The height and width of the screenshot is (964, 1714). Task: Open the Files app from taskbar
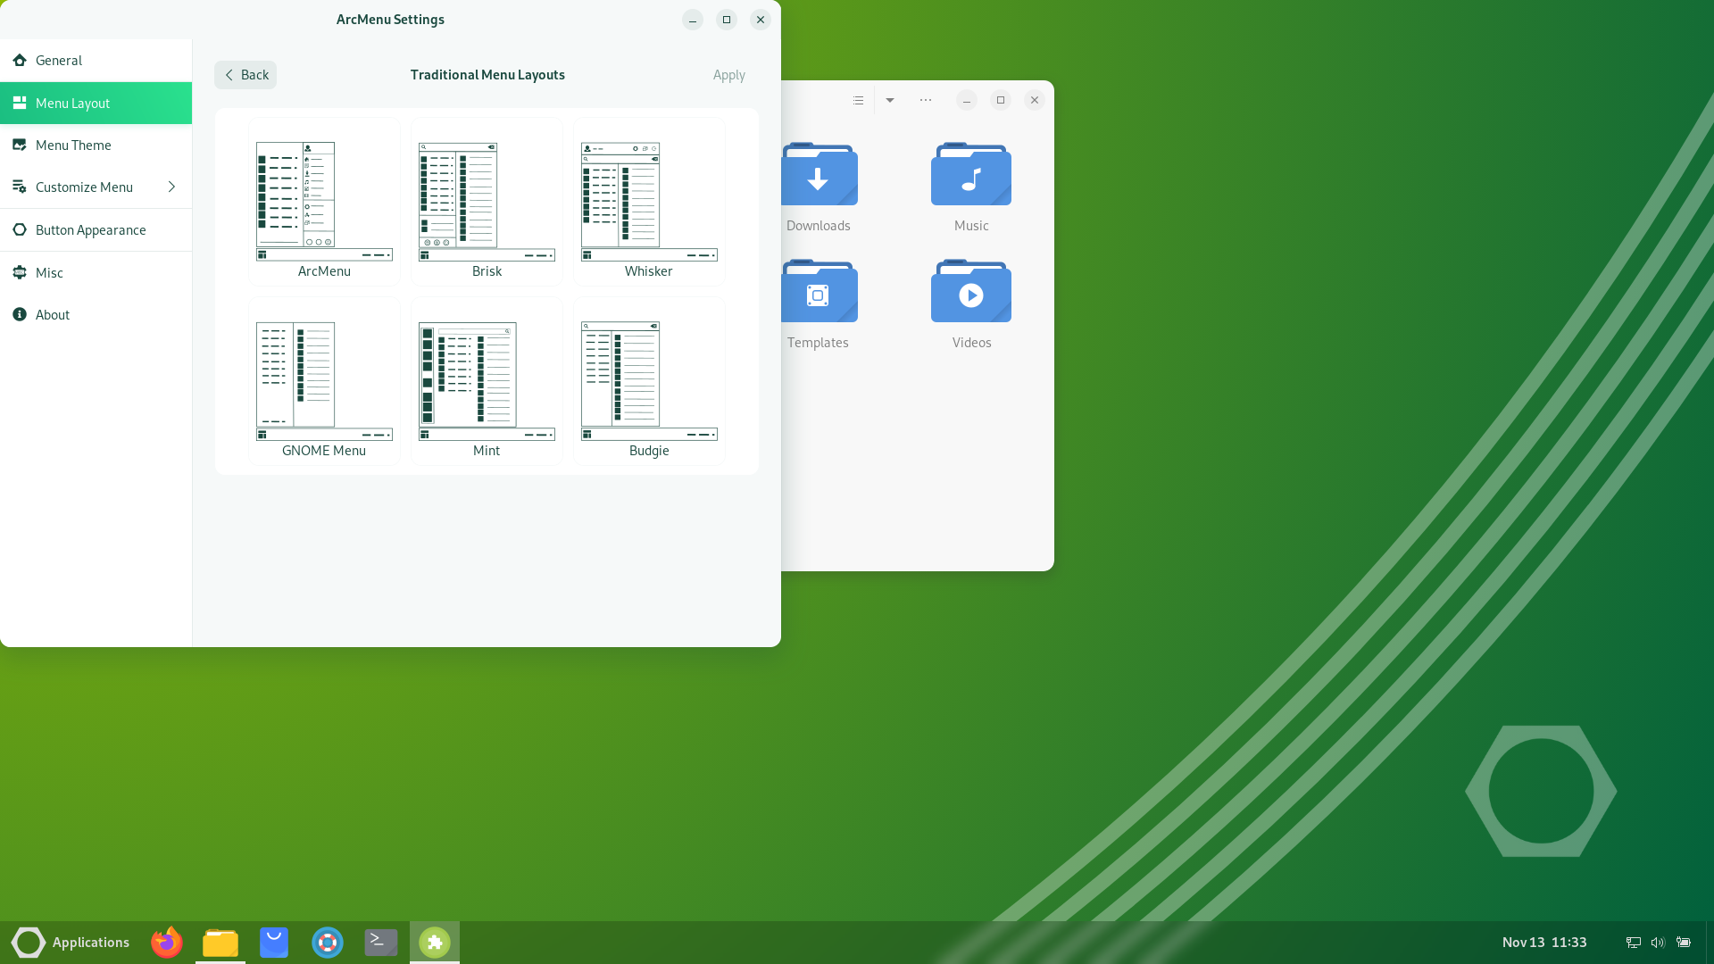point(220,943)
